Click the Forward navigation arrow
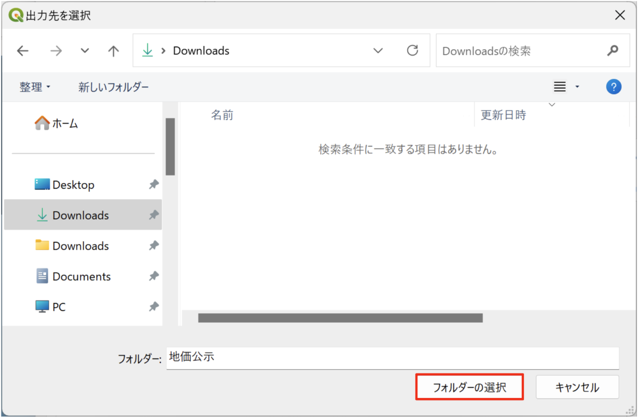This screenshot has height=420, width=640. point(56,51)
